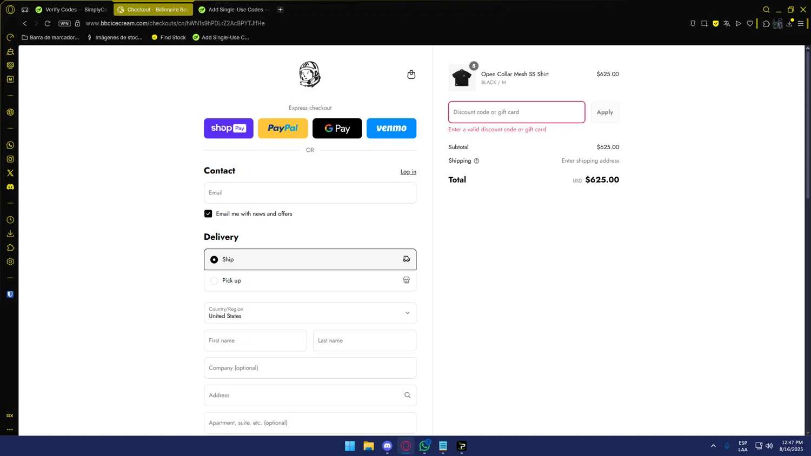
Task: Click the translate page icon
Action: click(727, 23)
